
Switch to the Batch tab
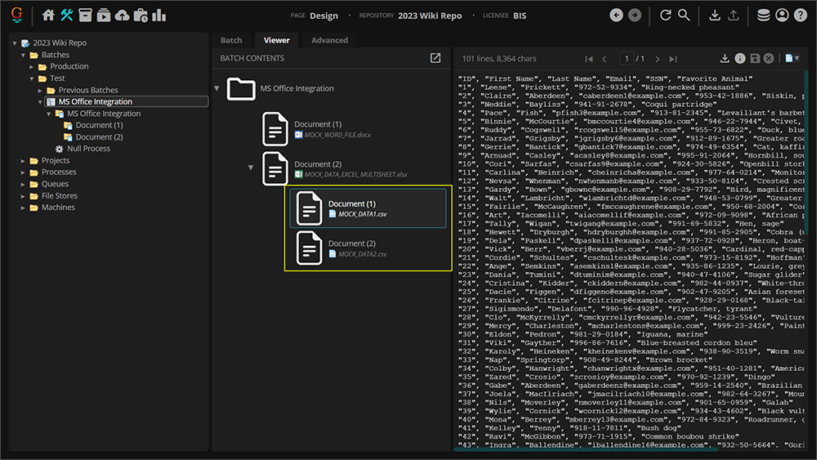tap(231, 40)
